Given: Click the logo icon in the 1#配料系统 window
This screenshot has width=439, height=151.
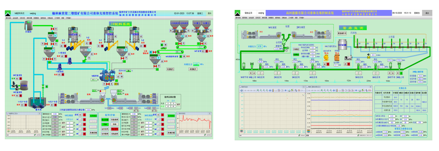Looking at the screenshot, I should click(7, 13).
